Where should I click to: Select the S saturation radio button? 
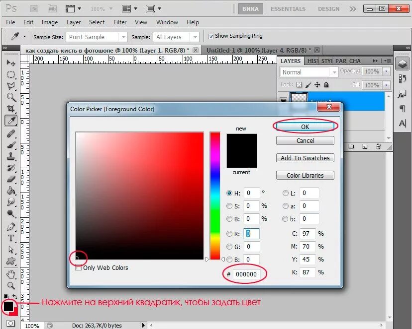tap(229, 206)
